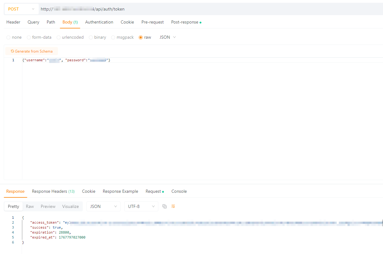The height and width of the screenshot is (254, 383).
Task: Open the UTF-8 encoding dropdown
Action: [x=141, y=206]
